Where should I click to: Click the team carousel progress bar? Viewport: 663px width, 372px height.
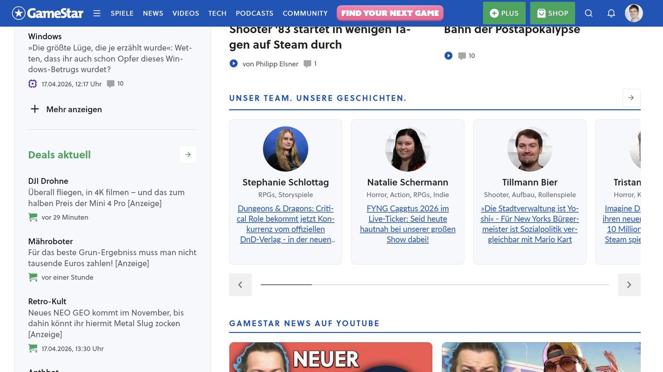click(435, 285)
